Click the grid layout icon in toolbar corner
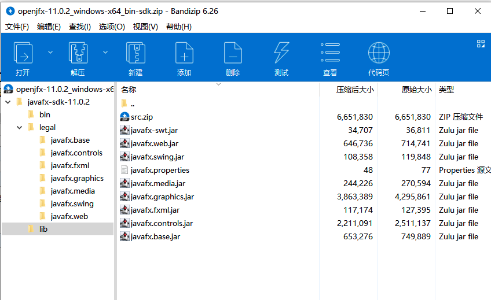 tap(481, 44)
